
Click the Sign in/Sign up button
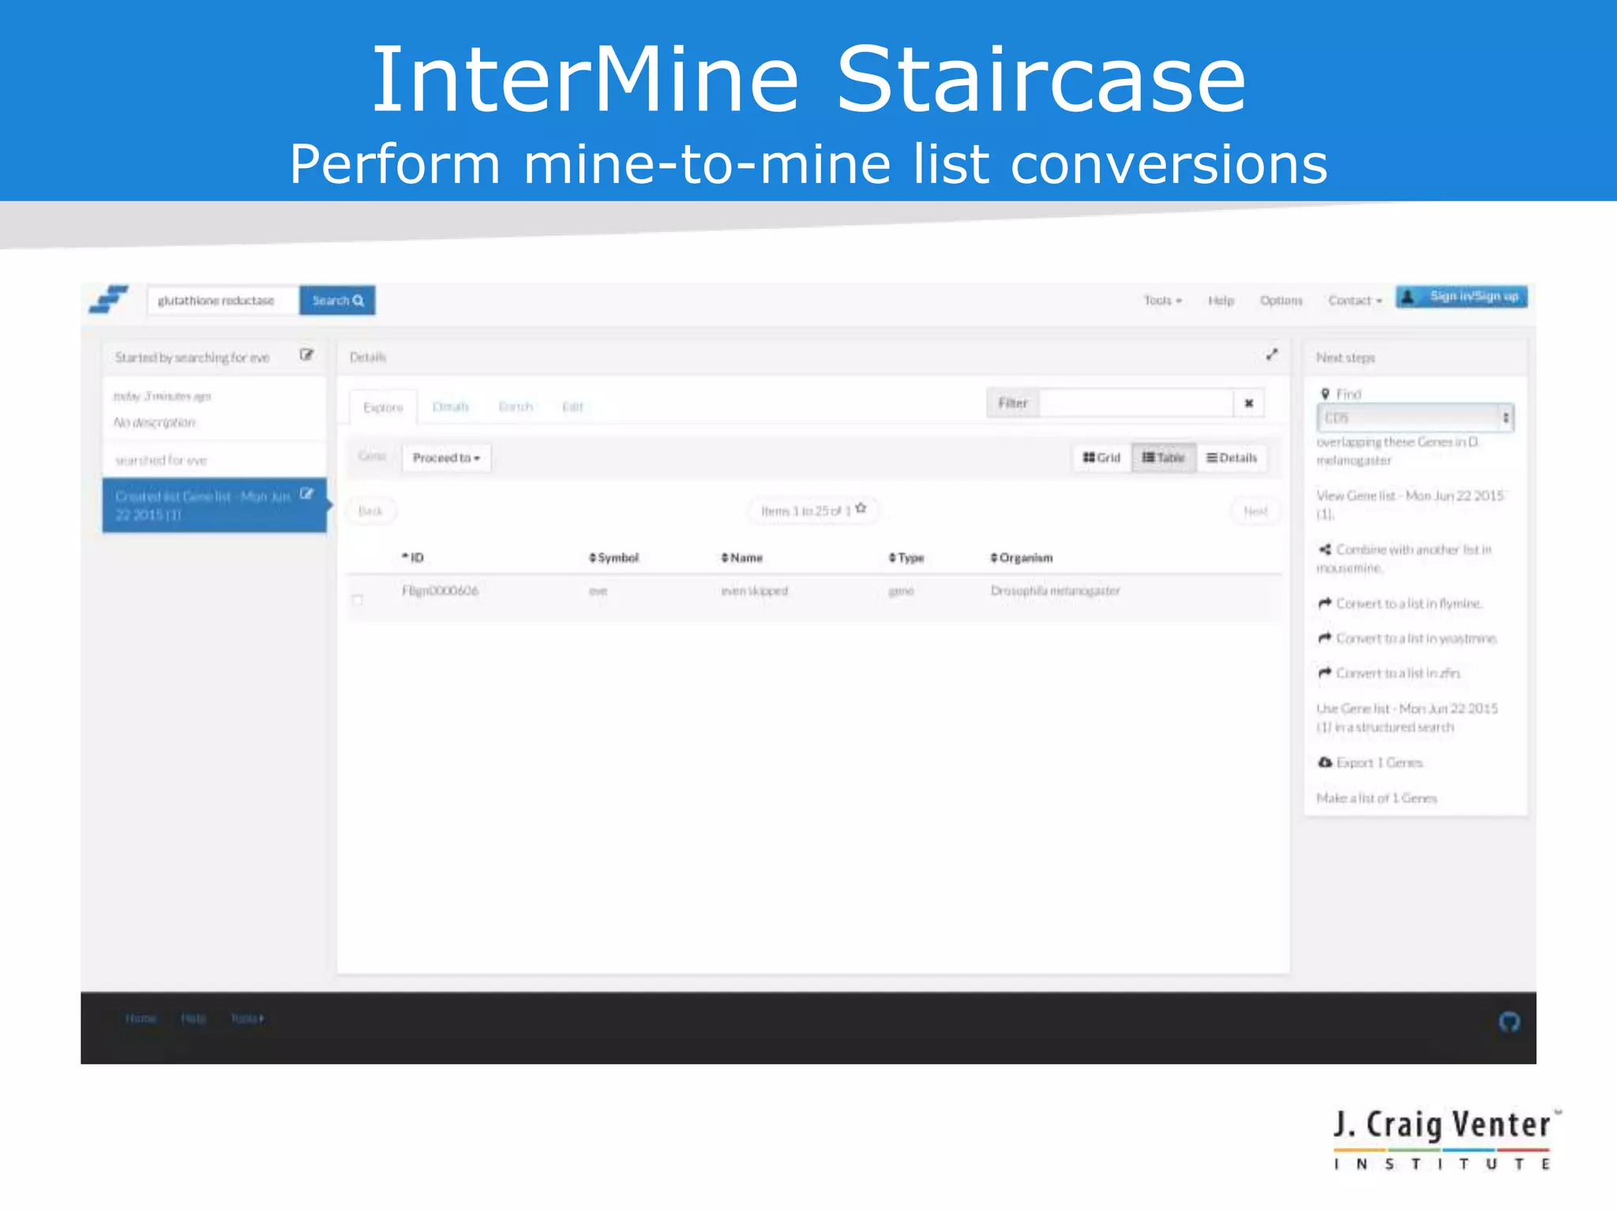1461,297
